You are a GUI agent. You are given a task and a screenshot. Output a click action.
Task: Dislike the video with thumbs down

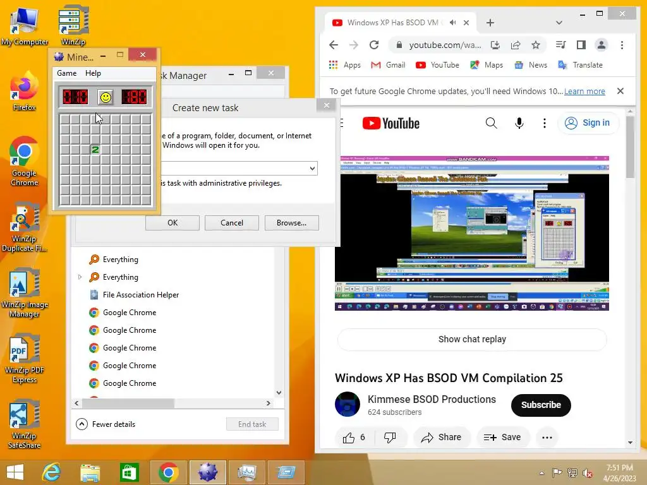point(390,437)
